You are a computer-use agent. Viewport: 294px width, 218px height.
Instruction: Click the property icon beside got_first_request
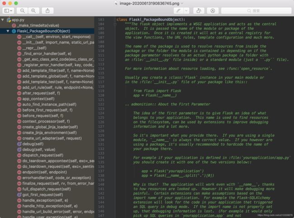[19, 195]
